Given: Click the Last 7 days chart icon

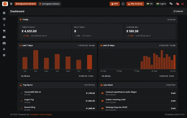Looking at the screenshot, I should pyautogui.click(x=21, y=45).
